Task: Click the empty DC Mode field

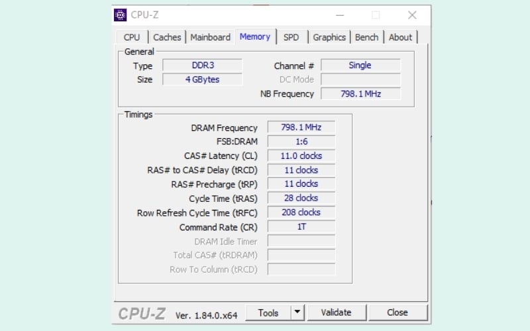Action: (360, 79)
